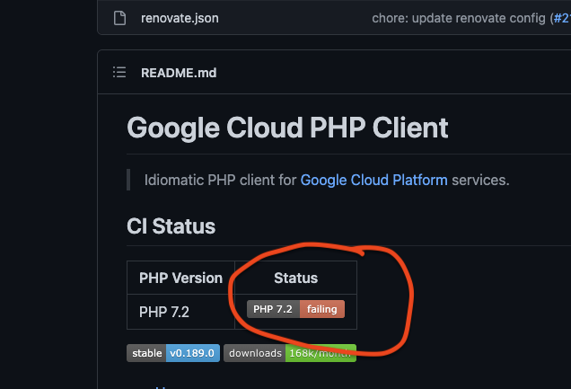Click the 'Status' table header cell

coord(295,278)
